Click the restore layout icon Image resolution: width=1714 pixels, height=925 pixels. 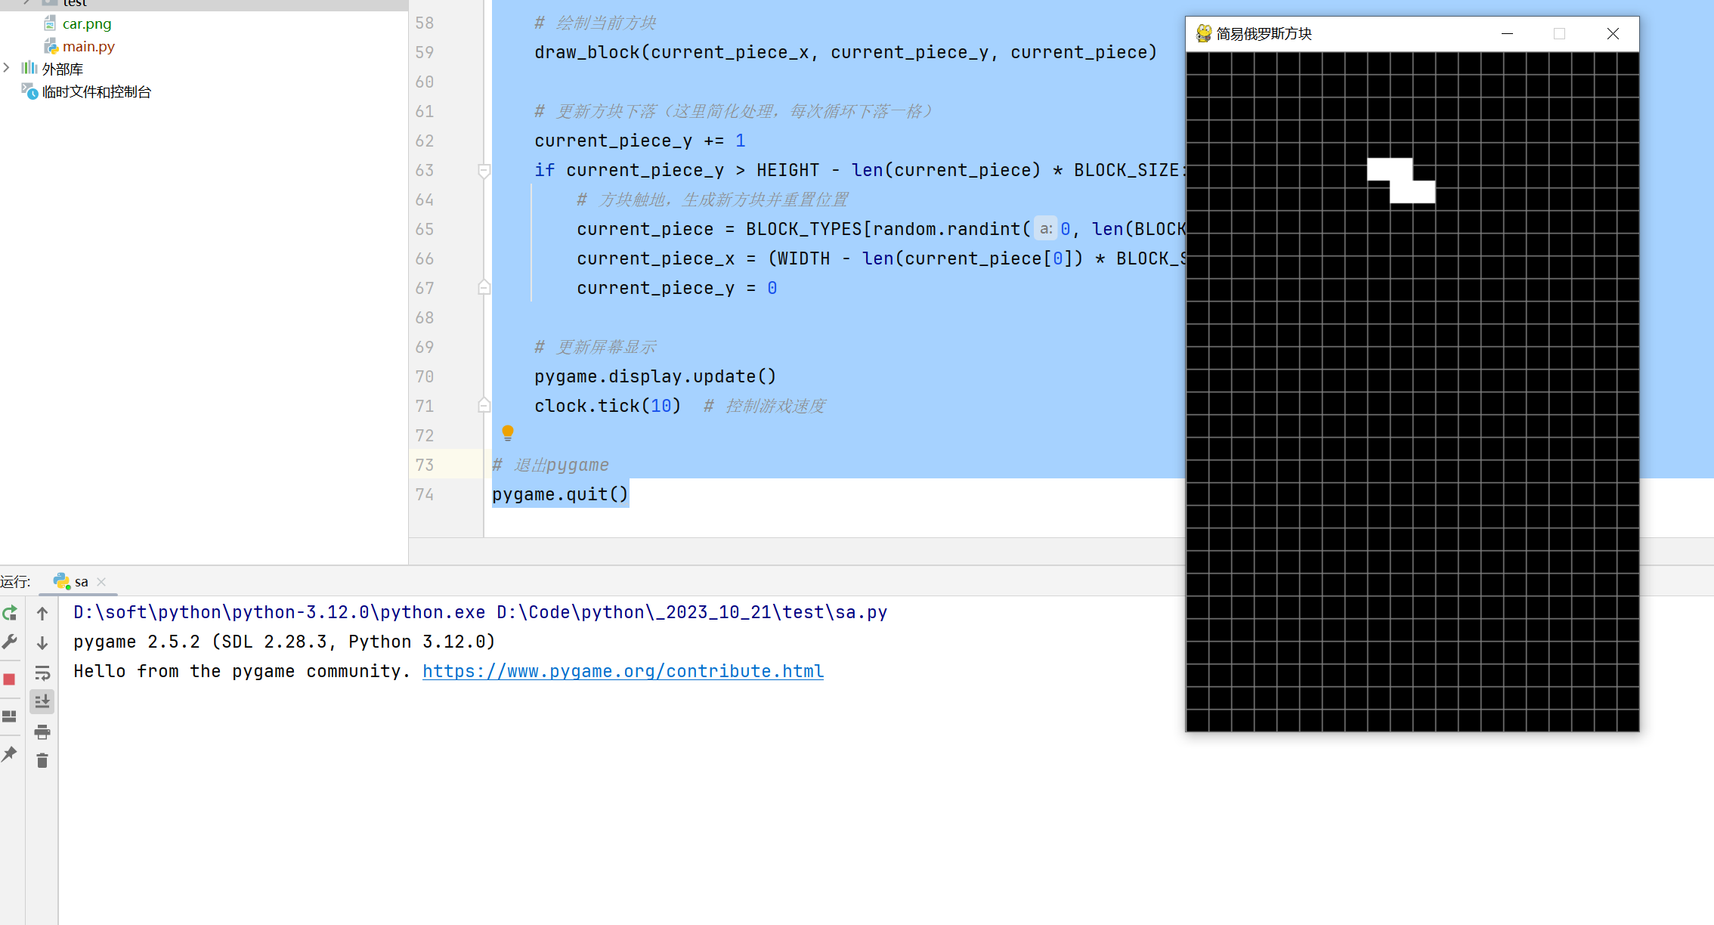pos(10,716)
